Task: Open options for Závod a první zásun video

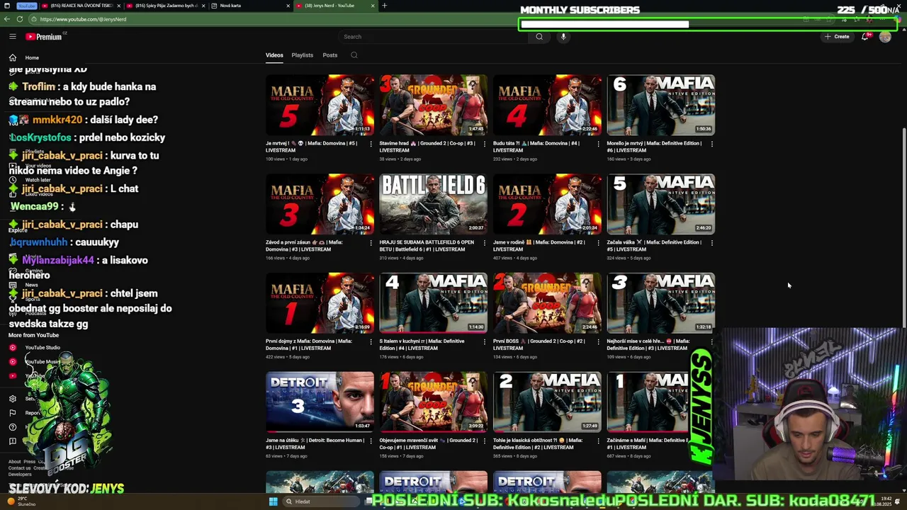Action: point(371,243)
